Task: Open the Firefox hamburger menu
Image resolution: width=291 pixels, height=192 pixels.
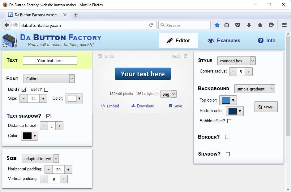Action: pos(284,25)
